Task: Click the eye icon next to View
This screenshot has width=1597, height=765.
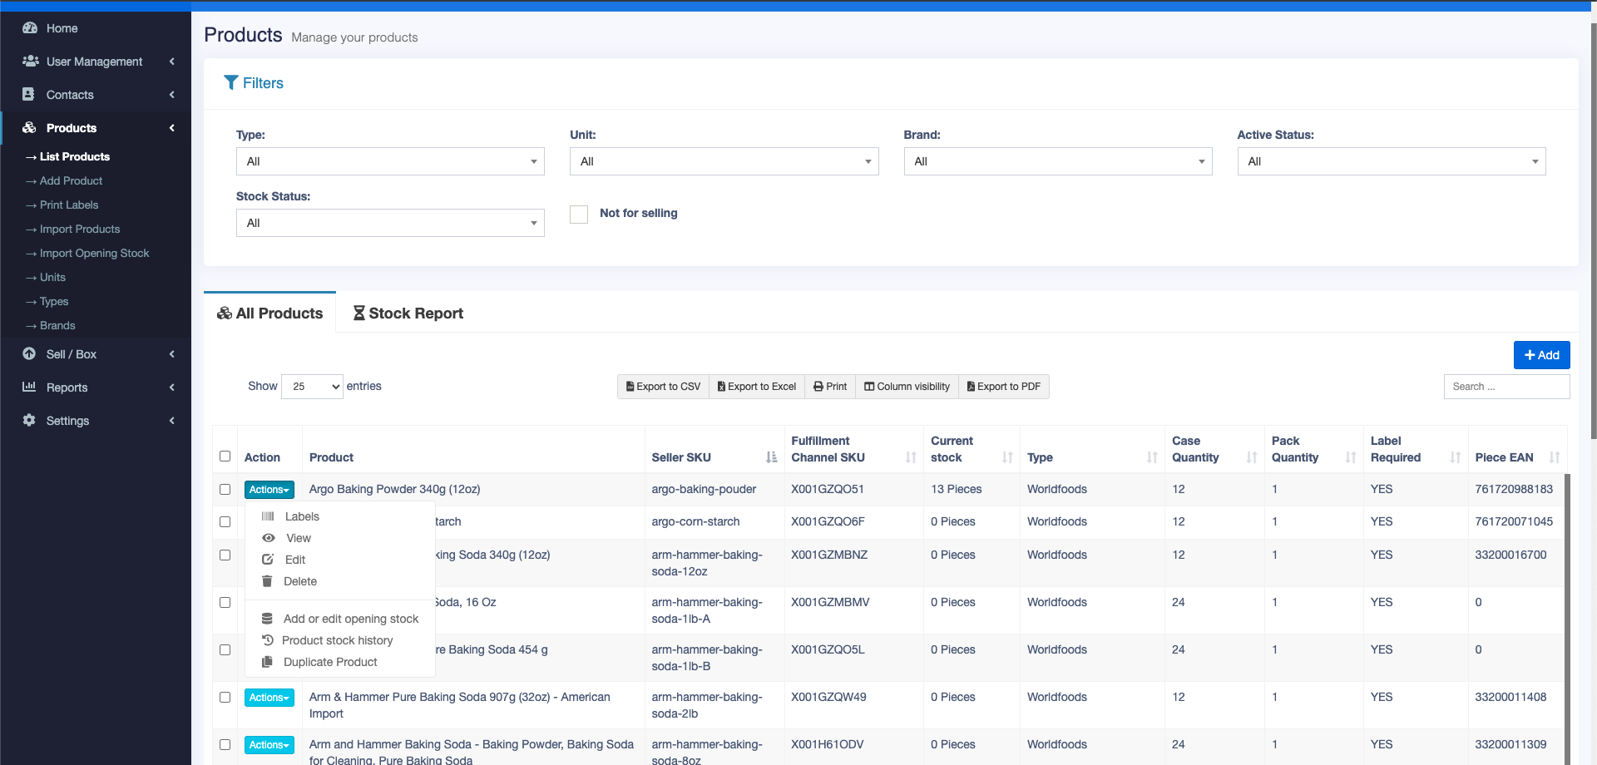Action: (269, 538)
